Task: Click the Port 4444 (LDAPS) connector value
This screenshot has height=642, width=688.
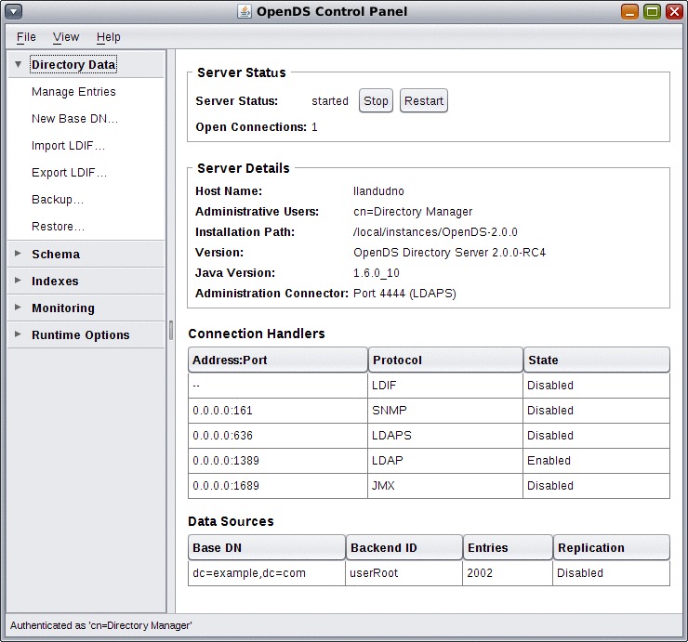Action: [404, 294]
